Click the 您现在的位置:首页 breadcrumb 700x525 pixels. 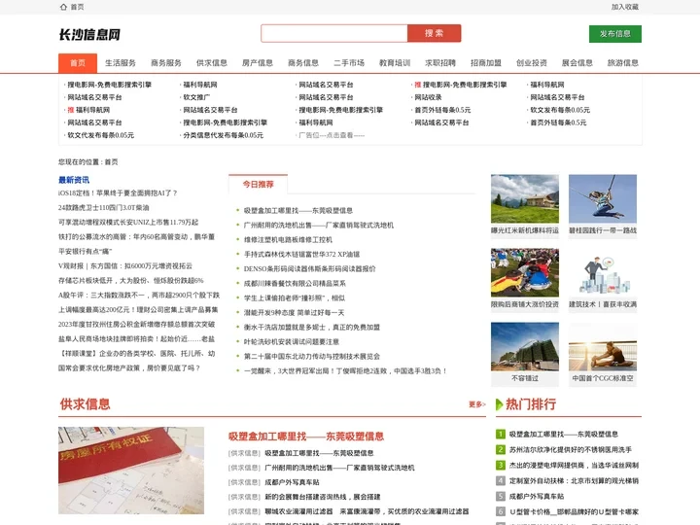click(x=87, y=162)
